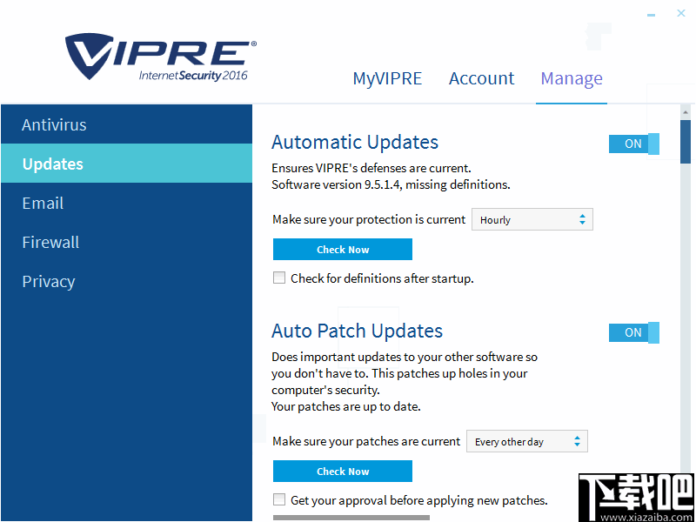The image size is (696, 522).
Task: Click Check Now under Automatic Updates
Action: 342,249
